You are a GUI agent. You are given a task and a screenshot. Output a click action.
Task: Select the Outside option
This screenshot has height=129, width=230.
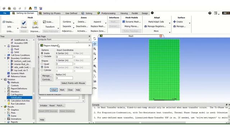42,56
